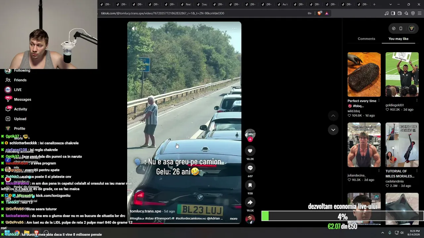Expand the video description with 'more'
This screenshot has height=238, width=424.
tap(234, 218)
